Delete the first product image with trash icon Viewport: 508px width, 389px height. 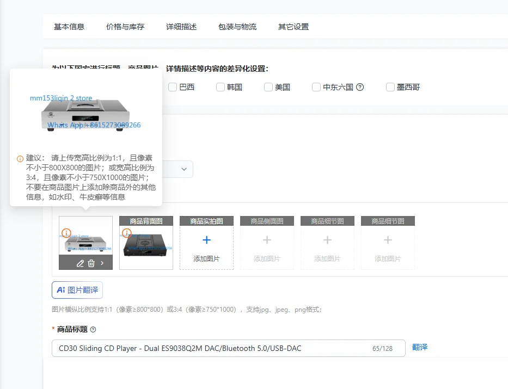click(x=91, y=263)
